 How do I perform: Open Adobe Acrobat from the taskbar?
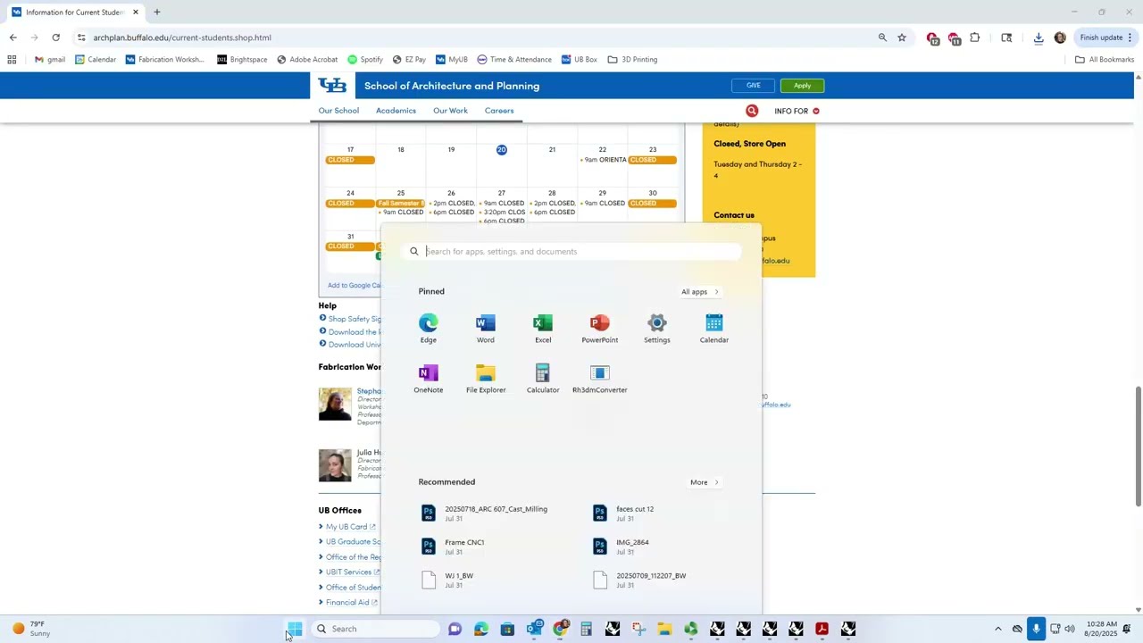coord(822,629)
